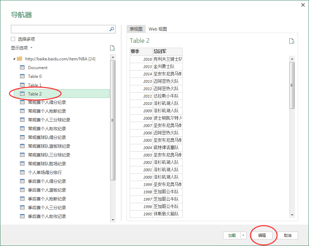
Task: Click the 金州勇士队 cell
Action: [x=168, y=66]
